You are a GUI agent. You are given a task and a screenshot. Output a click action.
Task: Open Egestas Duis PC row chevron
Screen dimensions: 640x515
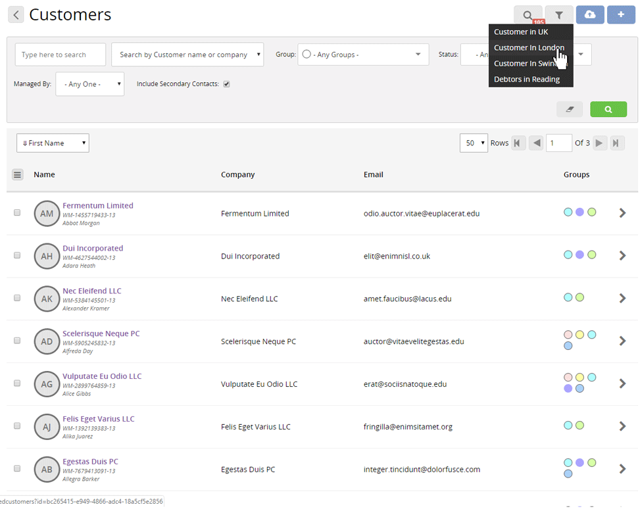tap(622, 468)
